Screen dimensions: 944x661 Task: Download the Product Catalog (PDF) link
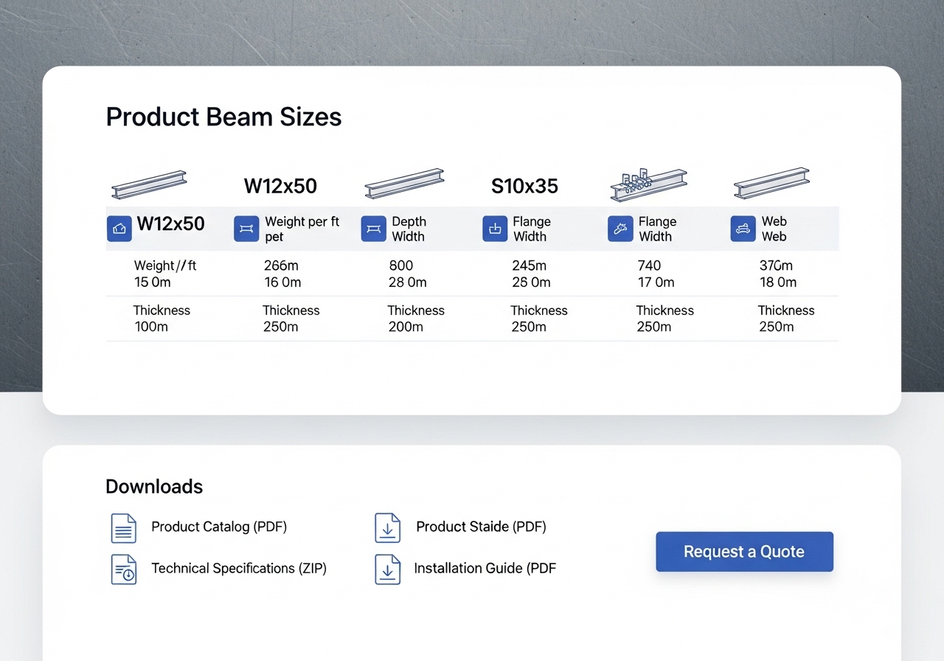[219, 527]
